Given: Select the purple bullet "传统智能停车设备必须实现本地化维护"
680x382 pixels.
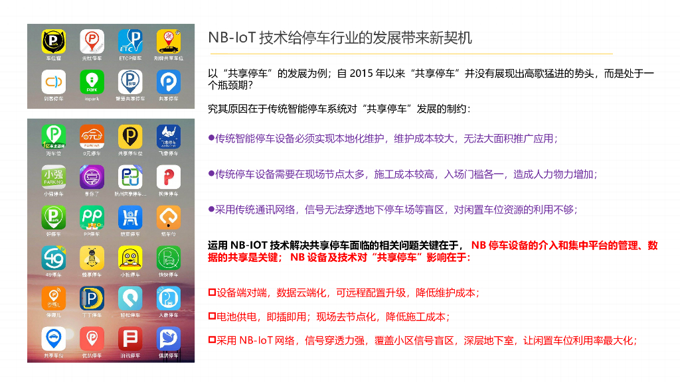Looking at the screenshot, I should click(x=383, y=139).
